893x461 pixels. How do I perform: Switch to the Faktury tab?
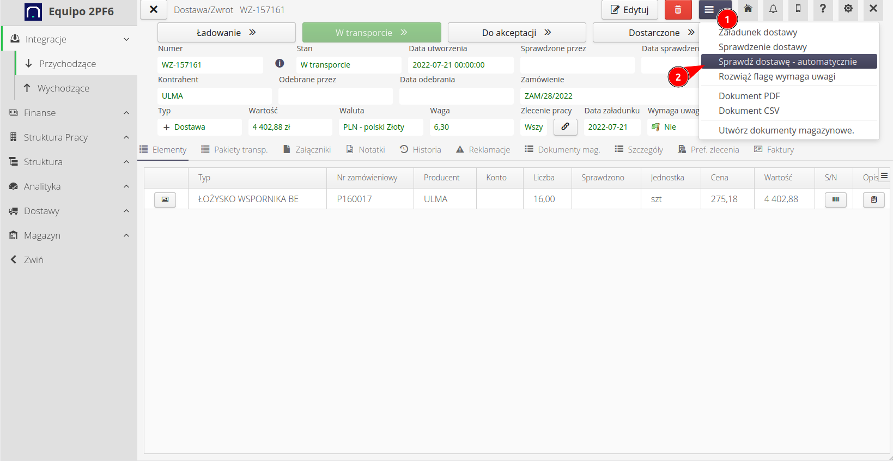click(774, 149)
